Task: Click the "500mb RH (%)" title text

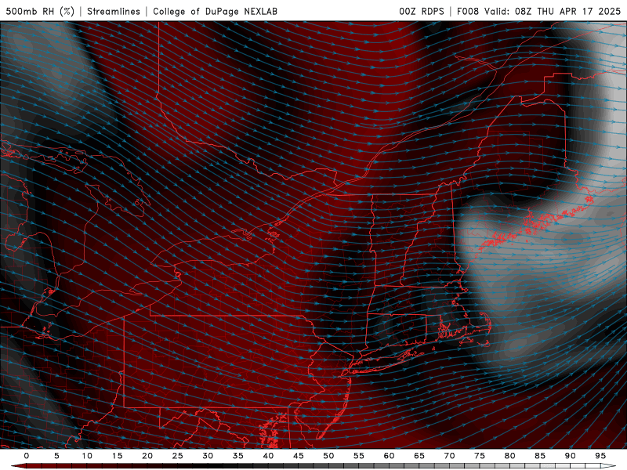Action: pyautogui.click(x=40, y=11)
